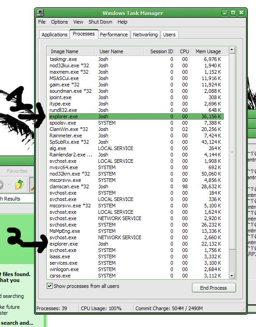The height and width of the screenshot is (327, 256).
Task: Select the ClamWin.exe *32 process
Action: click(x=136, y=129)
